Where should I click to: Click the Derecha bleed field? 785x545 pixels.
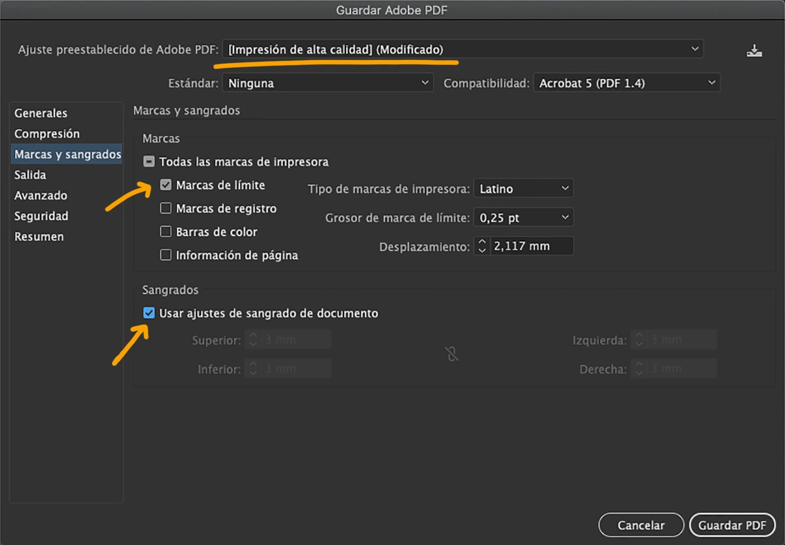tap(682, 369)
